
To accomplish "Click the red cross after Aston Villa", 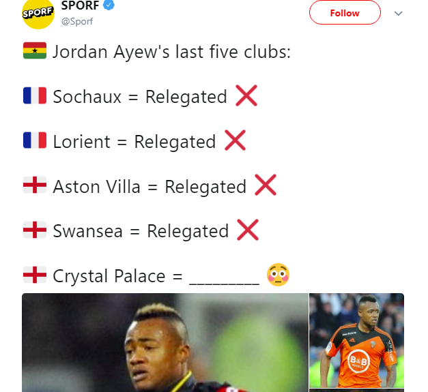I will click(x=265, y=185).
